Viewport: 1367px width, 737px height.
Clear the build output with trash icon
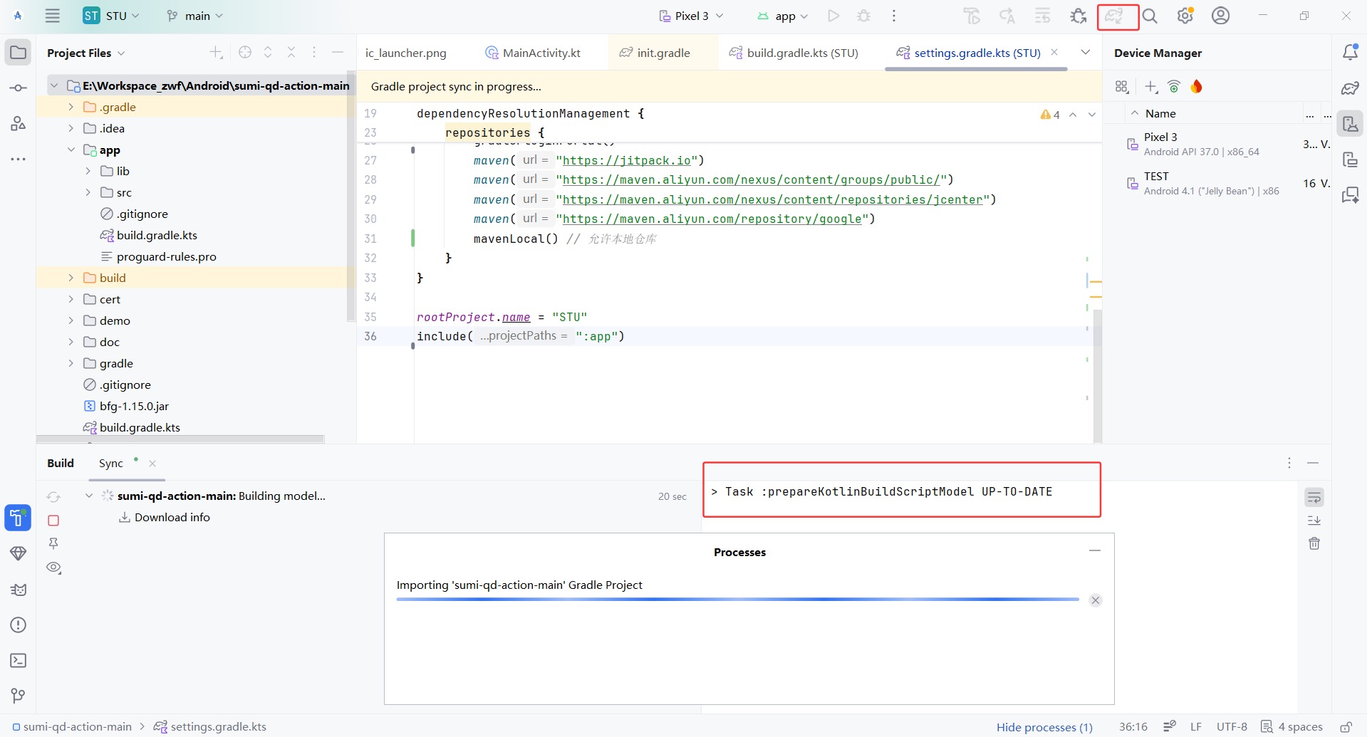[1314, 544]
